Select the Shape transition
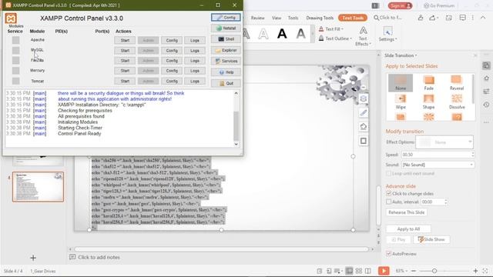Viewport: 493px width, 277px height. (428, 102)
